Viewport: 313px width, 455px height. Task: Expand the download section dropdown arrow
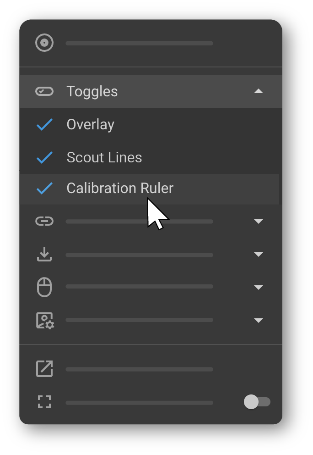(x=259, y=255)
